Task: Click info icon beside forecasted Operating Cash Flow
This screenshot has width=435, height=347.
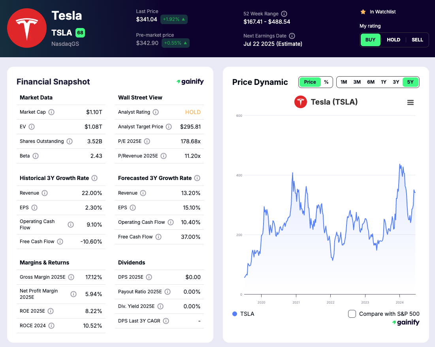Action: [171, 222]
